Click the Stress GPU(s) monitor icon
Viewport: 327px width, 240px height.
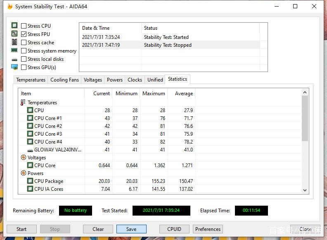[x=14, y=67]
